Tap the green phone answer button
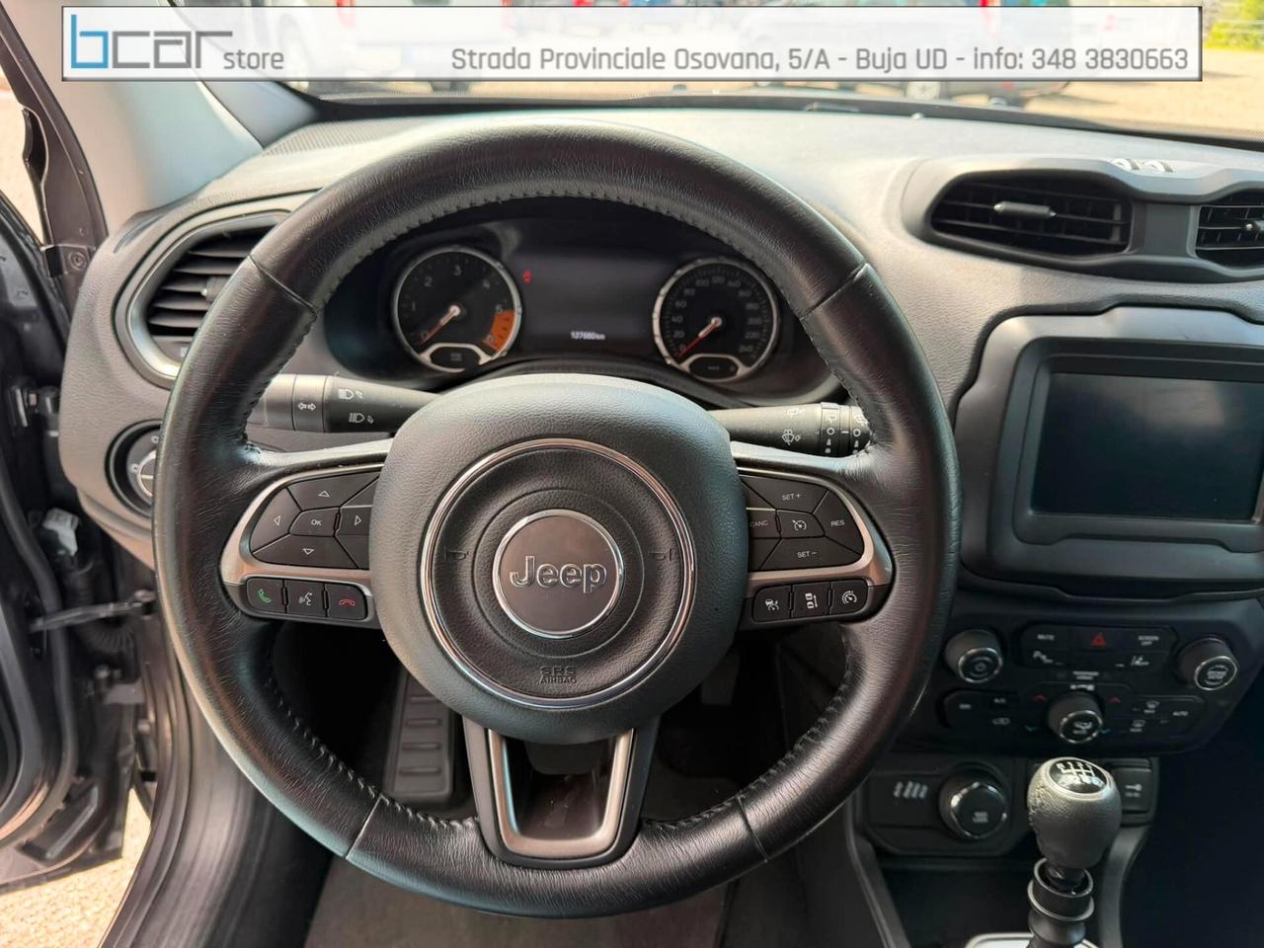Viewport: 1264px width, 948px height. pyautogui.click(x=265, y=596)
